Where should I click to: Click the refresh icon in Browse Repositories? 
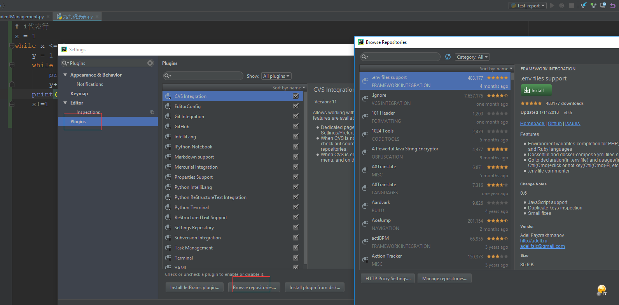click(448, 57)
